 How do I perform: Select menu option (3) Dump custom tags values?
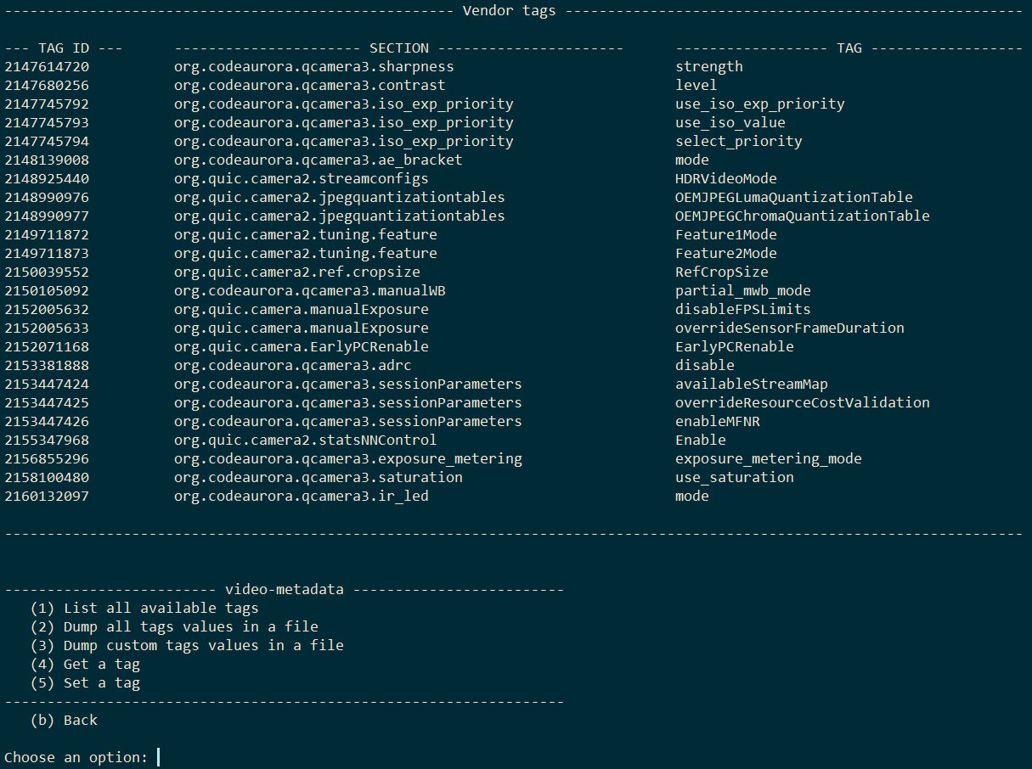click(x=187, y=645)
